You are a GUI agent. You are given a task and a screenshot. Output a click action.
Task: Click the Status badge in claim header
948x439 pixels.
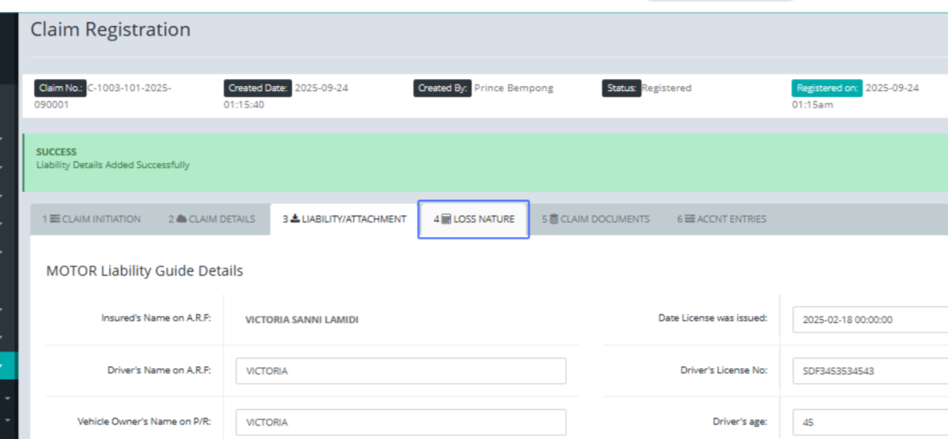pyautogui.click(x=621, y=88)
